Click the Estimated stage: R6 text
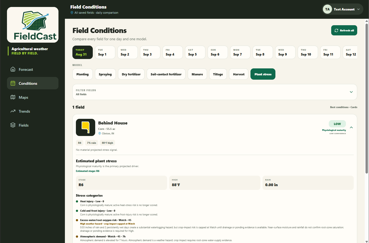This screenshot has height=243, width=369. click(x=88, y=171)
